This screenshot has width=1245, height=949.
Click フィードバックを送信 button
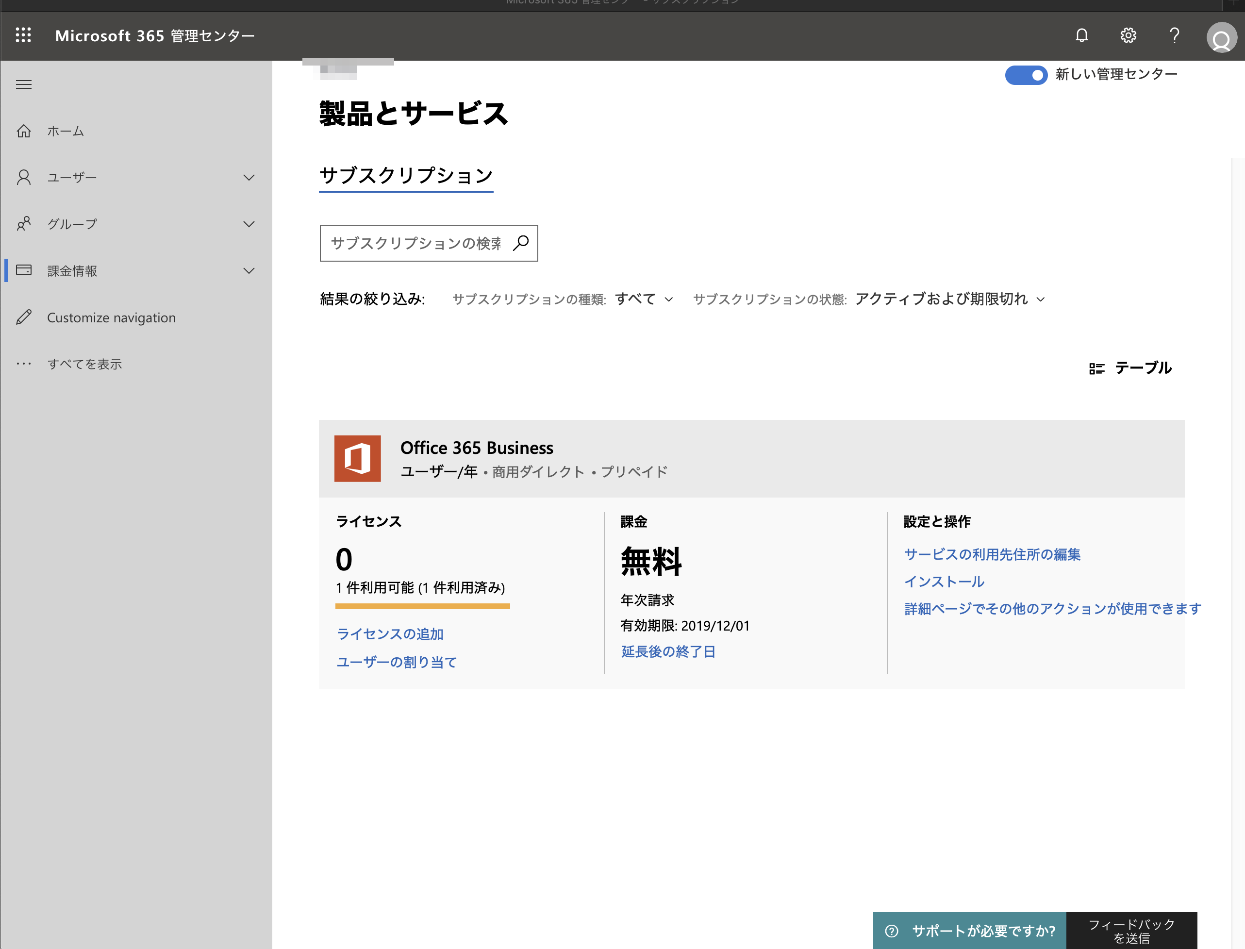[x=1131, y=931]
